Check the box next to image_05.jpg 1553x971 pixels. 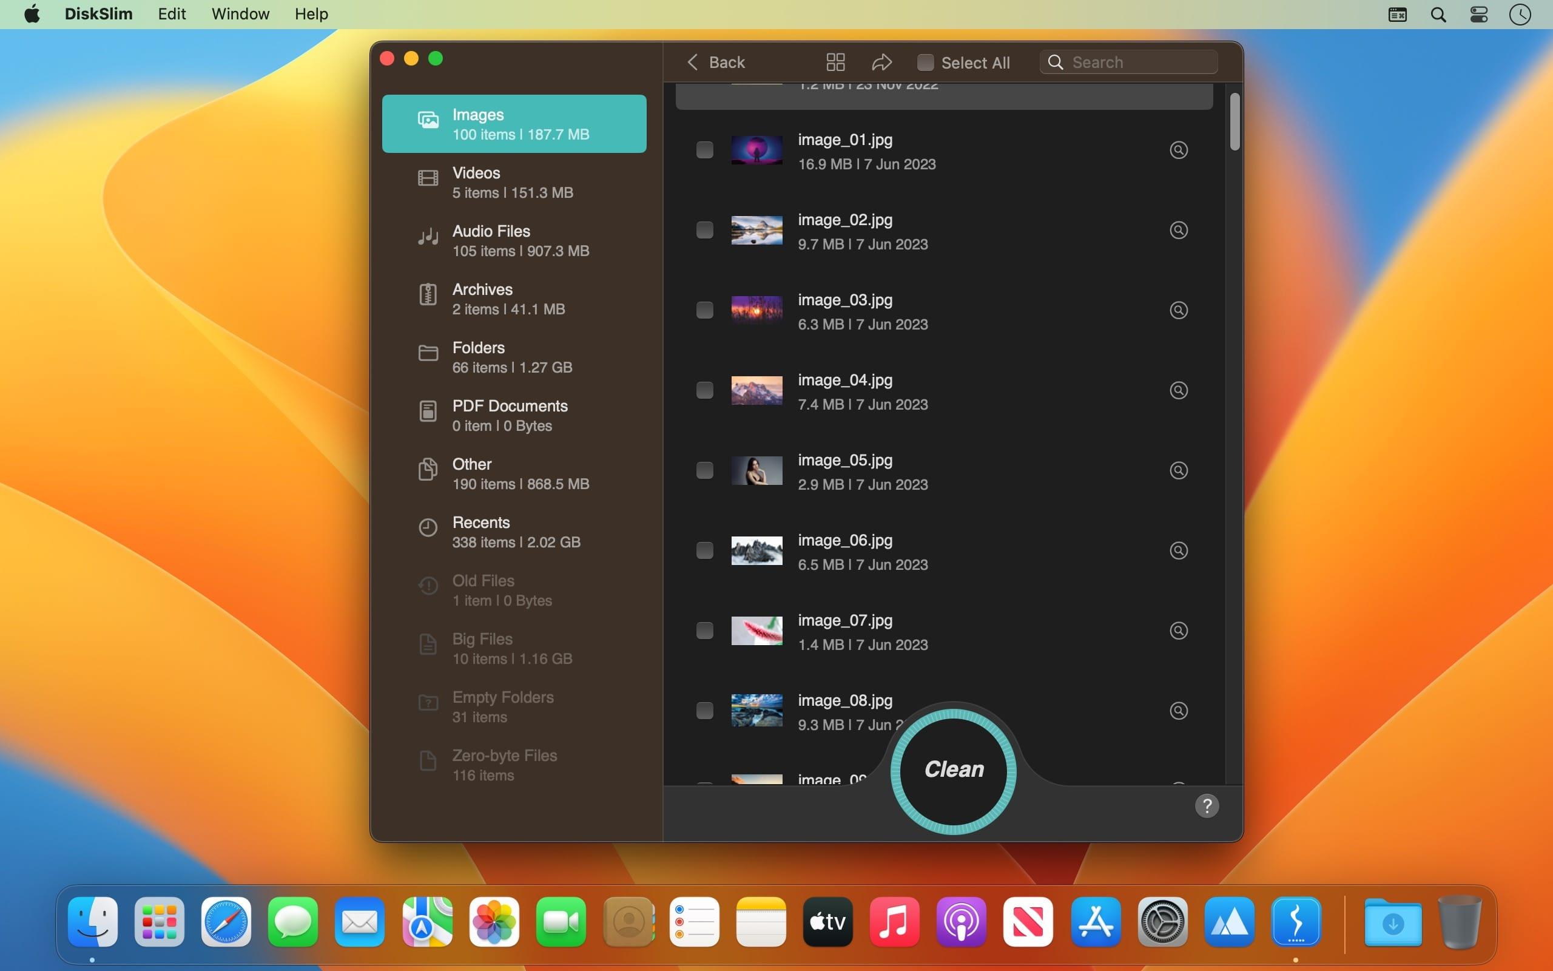pos(705,471)
